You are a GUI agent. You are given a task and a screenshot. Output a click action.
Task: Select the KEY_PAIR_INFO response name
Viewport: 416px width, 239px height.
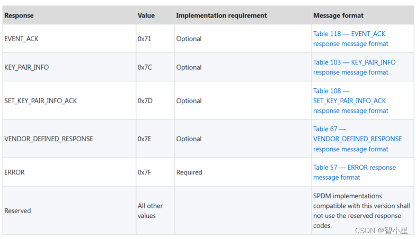26,67
